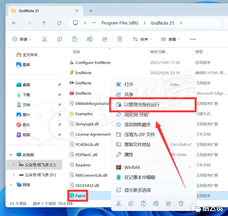Open 图库 in the sidebar
The width and height of the screenshot is (228, 216).
point(23,65)
